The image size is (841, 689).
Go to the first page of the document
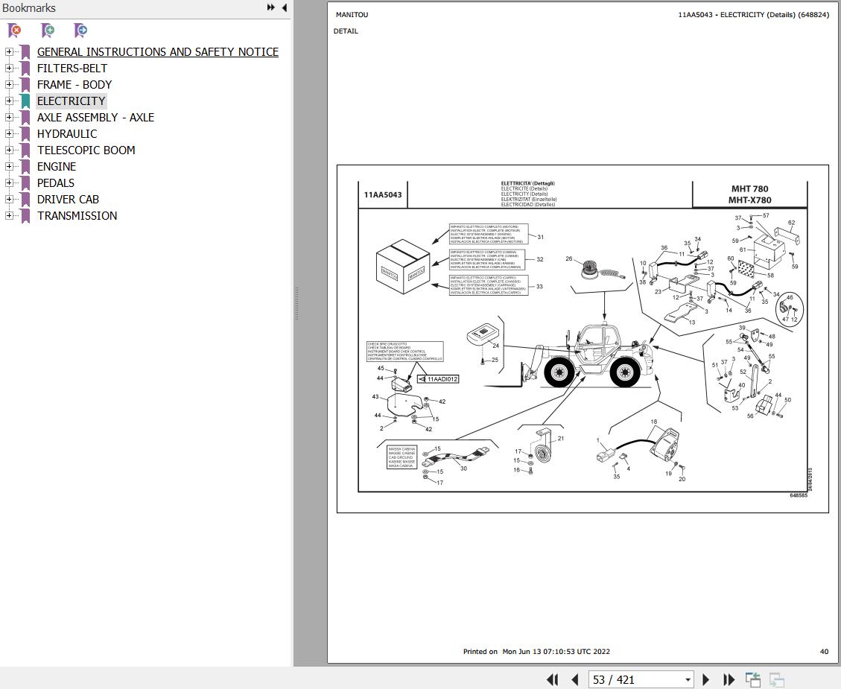point(553,680)
